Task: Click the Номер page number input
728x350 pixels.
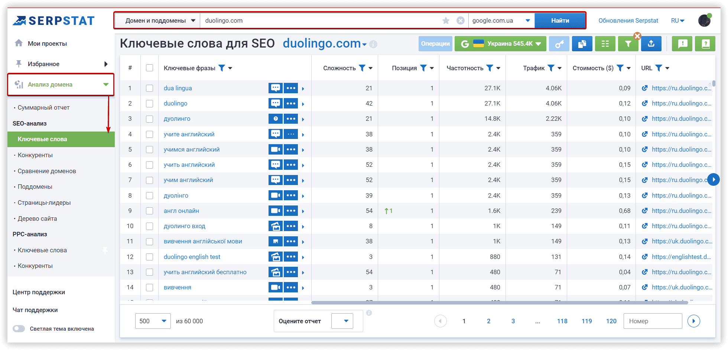Action: 653,321
